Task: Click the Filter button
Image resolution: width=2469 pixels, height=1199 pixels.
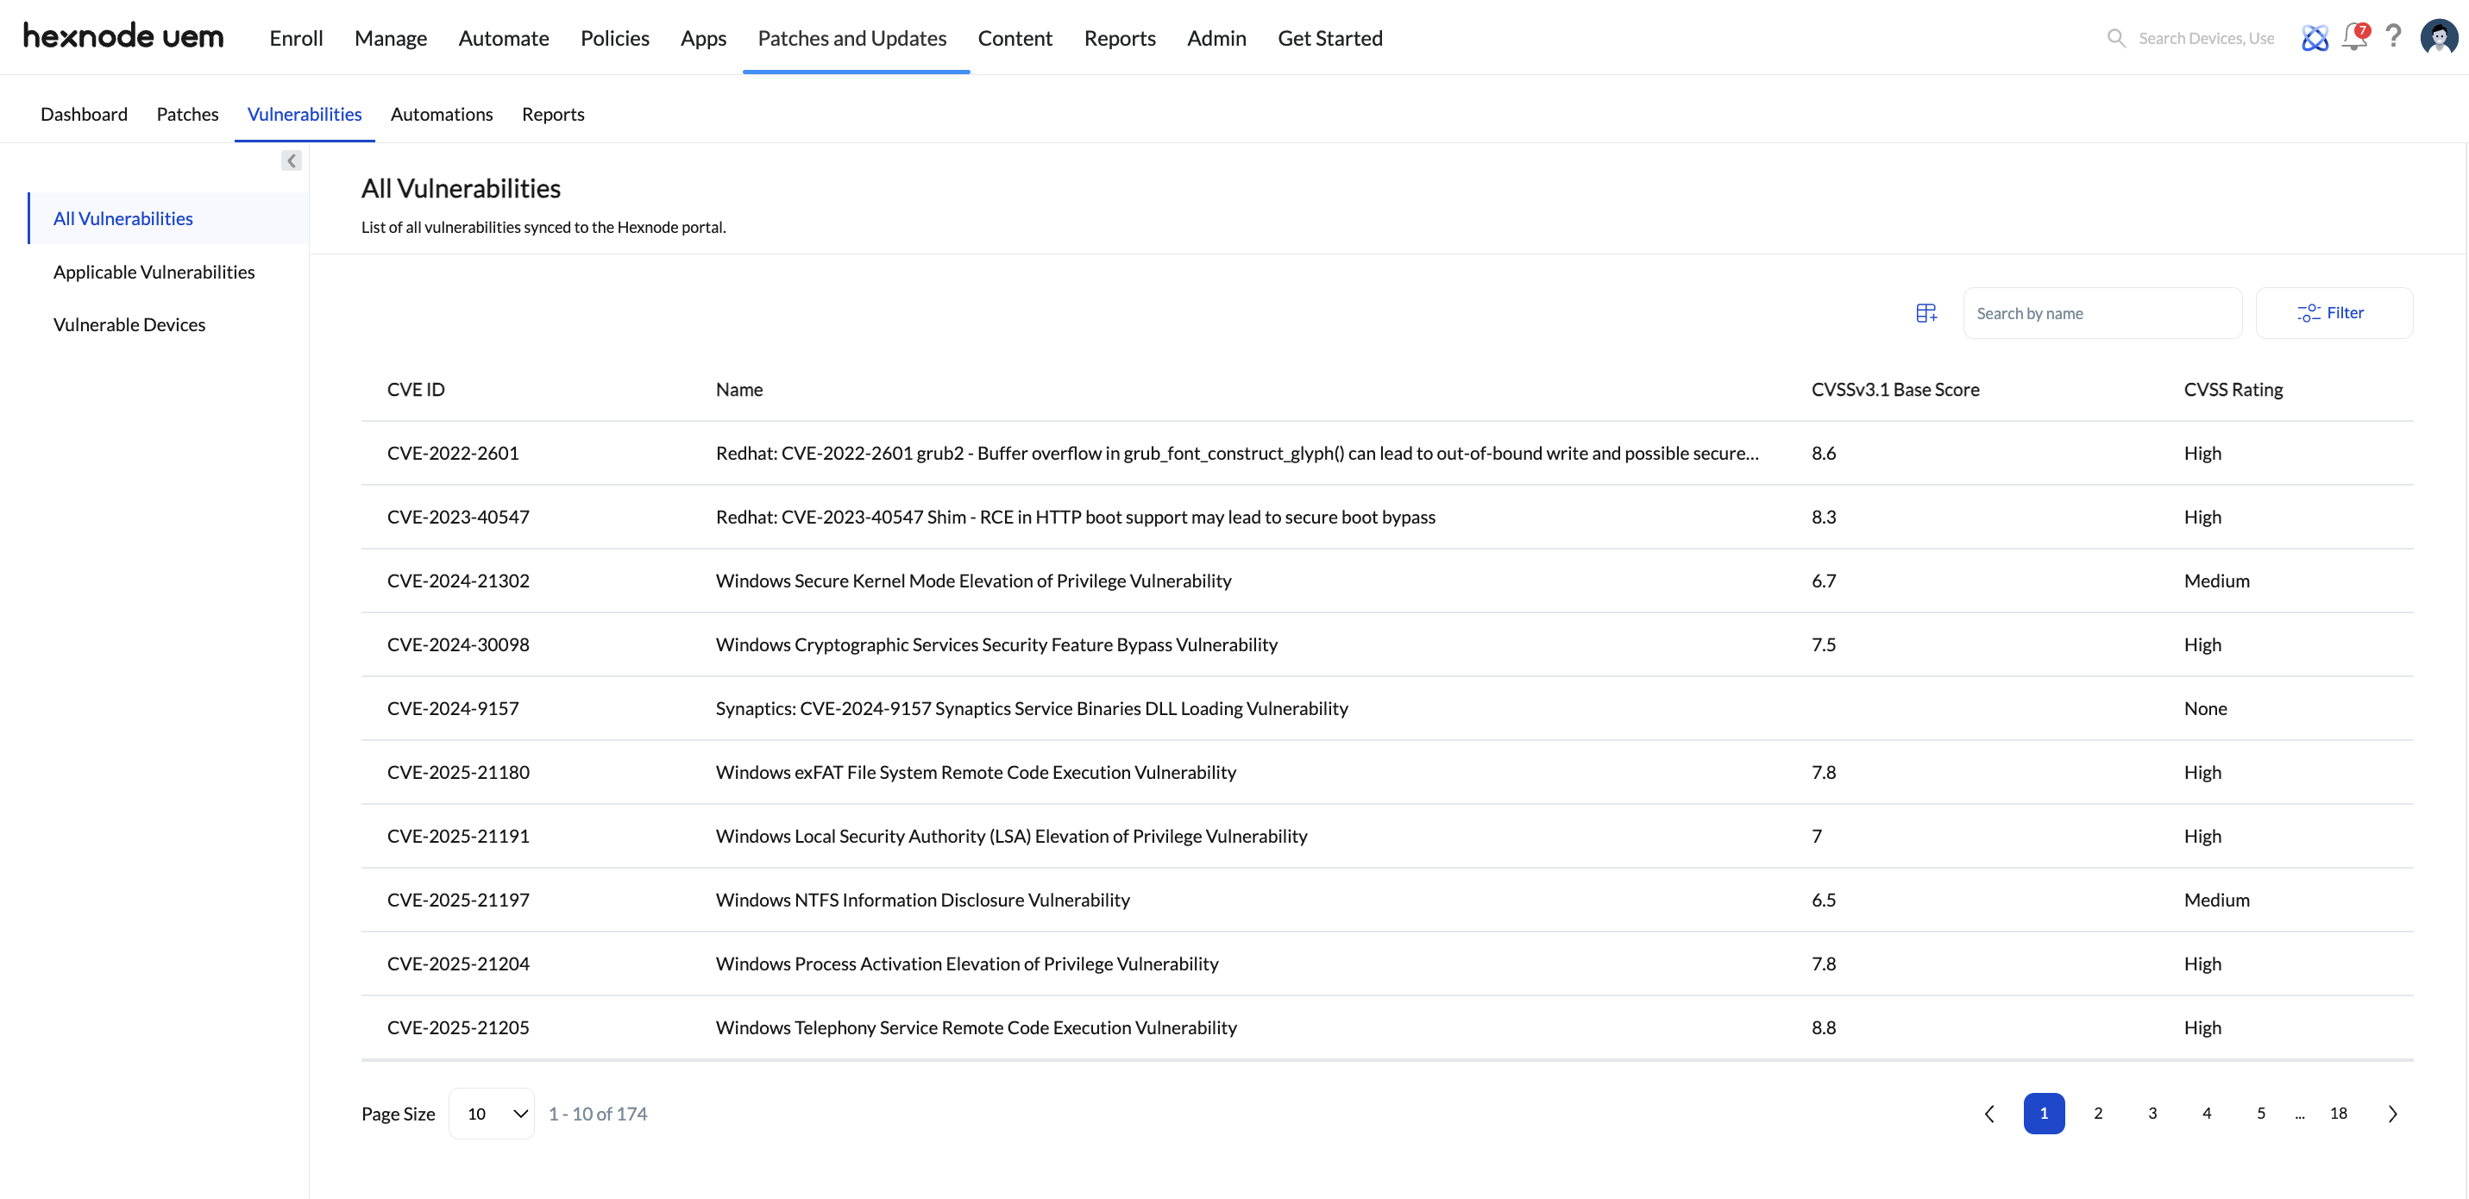Action: 2334,313
